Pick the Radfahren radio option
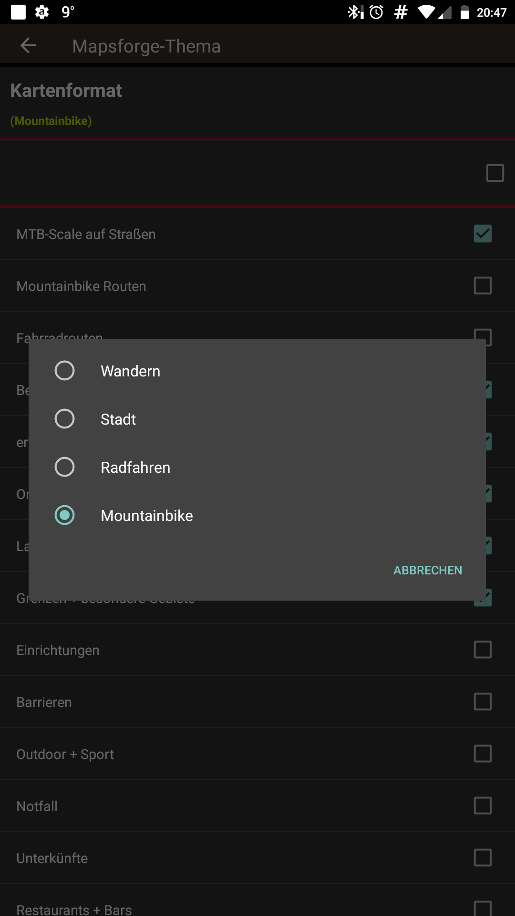Screen dimensions: 515x916 65,467
